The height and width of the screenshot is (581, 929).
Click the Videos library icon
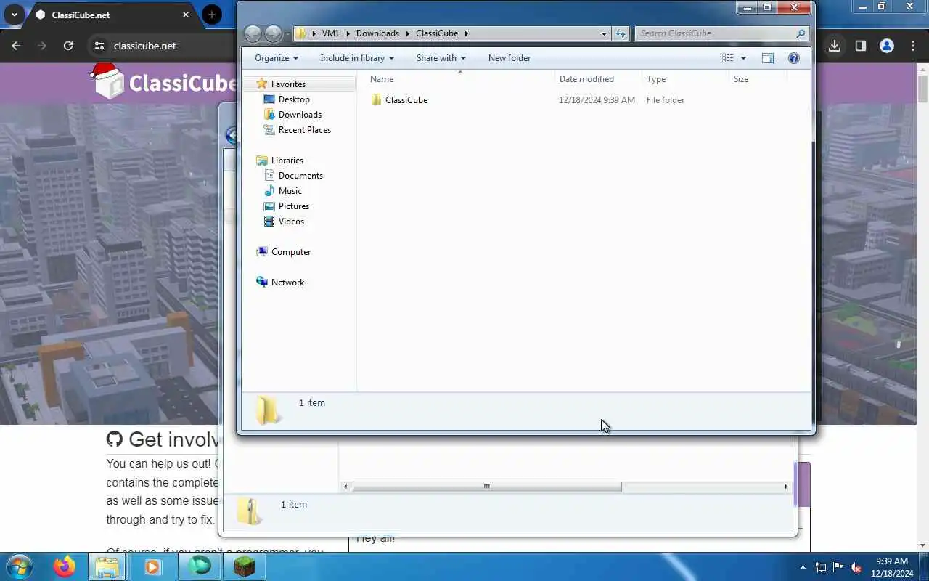point(269,222)
